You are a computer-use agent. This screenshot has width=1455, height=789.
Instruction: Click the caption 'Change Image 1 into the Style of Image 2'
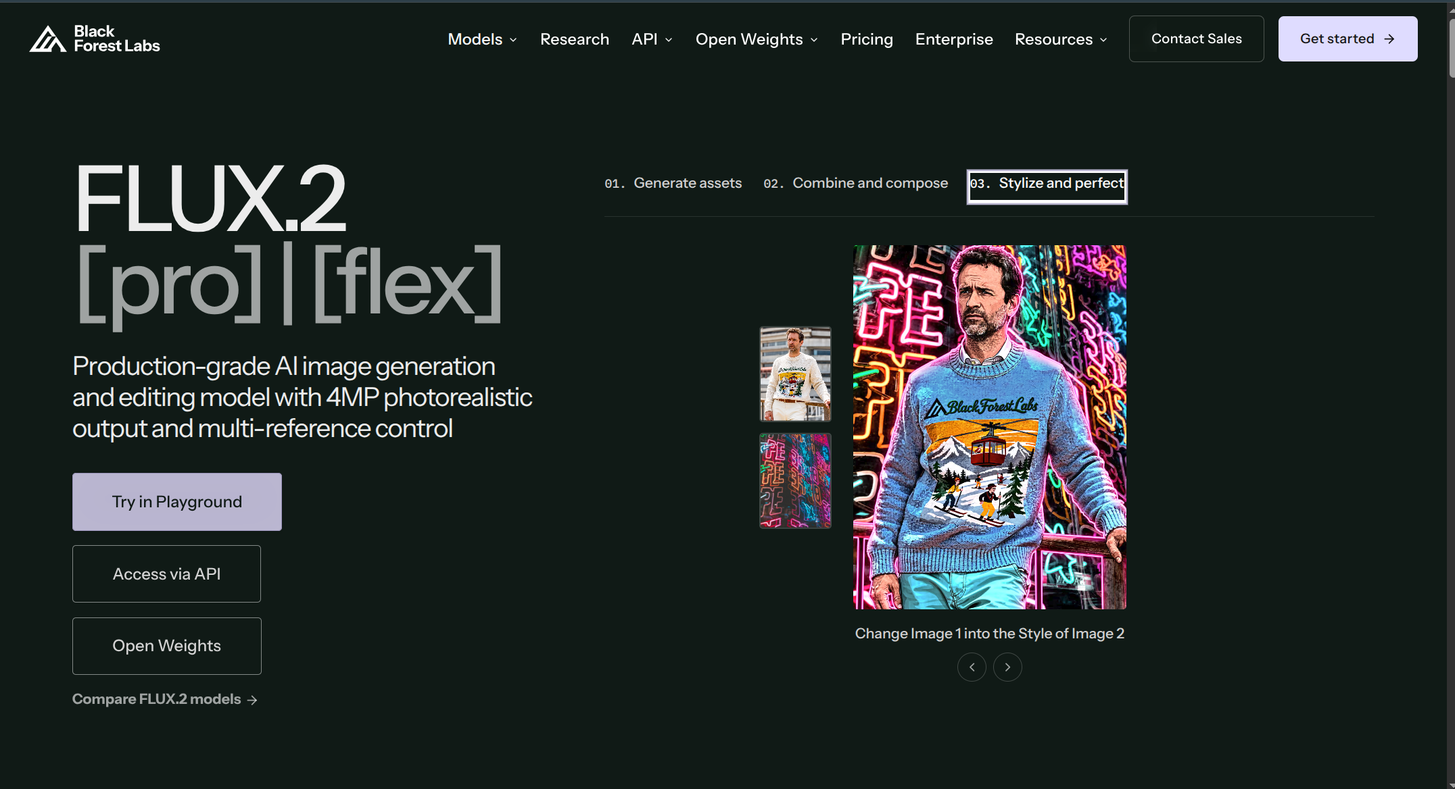coord(990,634)
